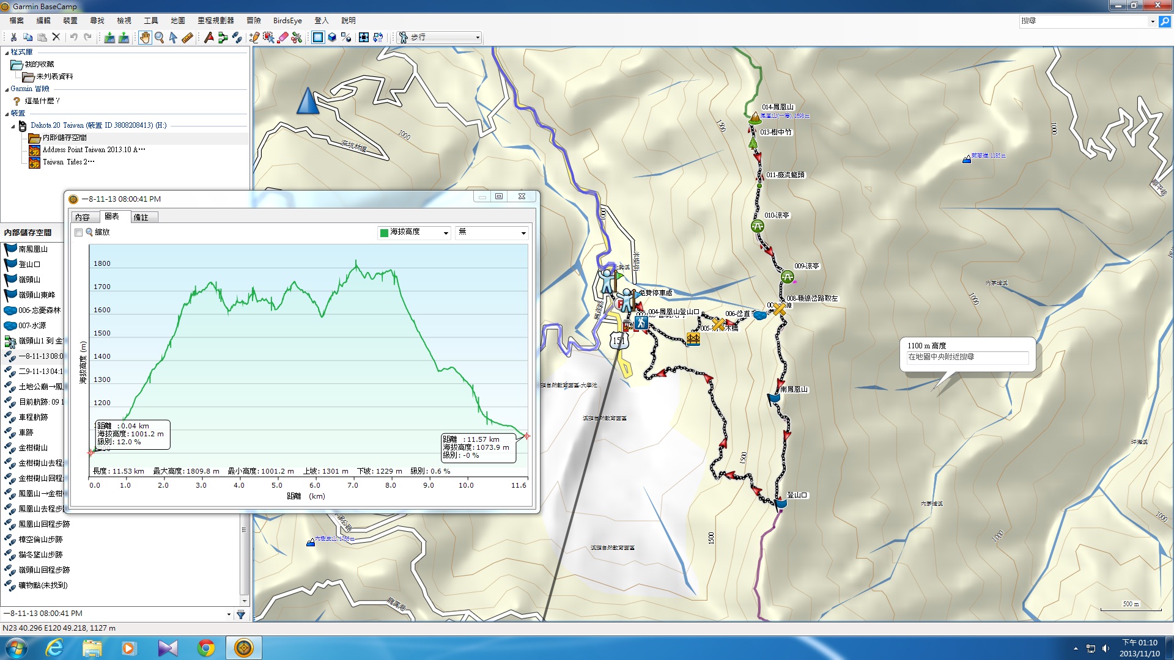Select the Pan hand tool
This screenshot has width=1174, height=660.
click(x=144, y=38)
